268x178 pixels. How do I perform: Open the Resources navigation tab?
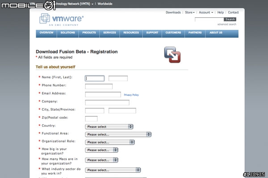point(131,33)
